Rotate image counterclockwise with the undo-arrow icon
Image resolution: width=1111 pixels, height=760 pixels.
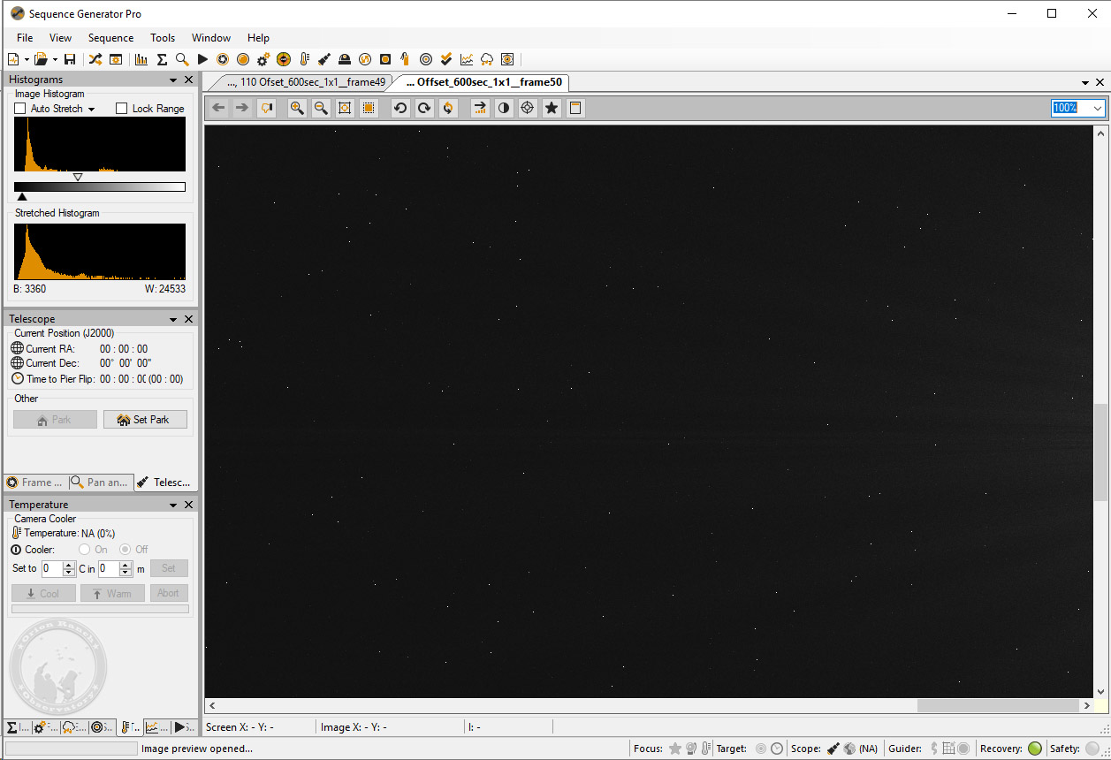(x=400, y=108)
